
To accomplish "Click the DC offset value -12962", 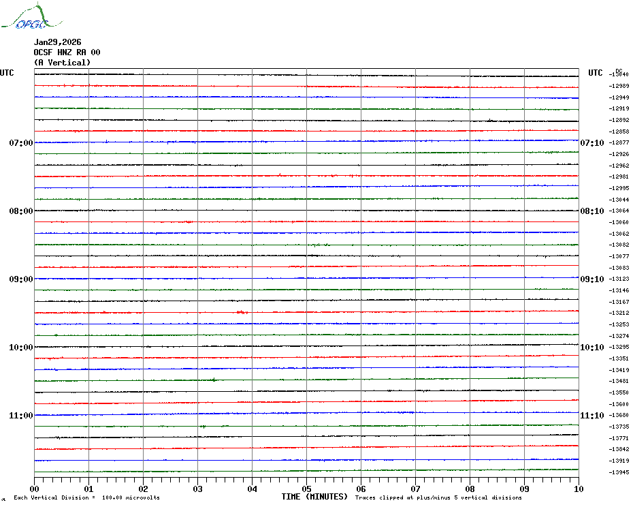I will 619,166.
